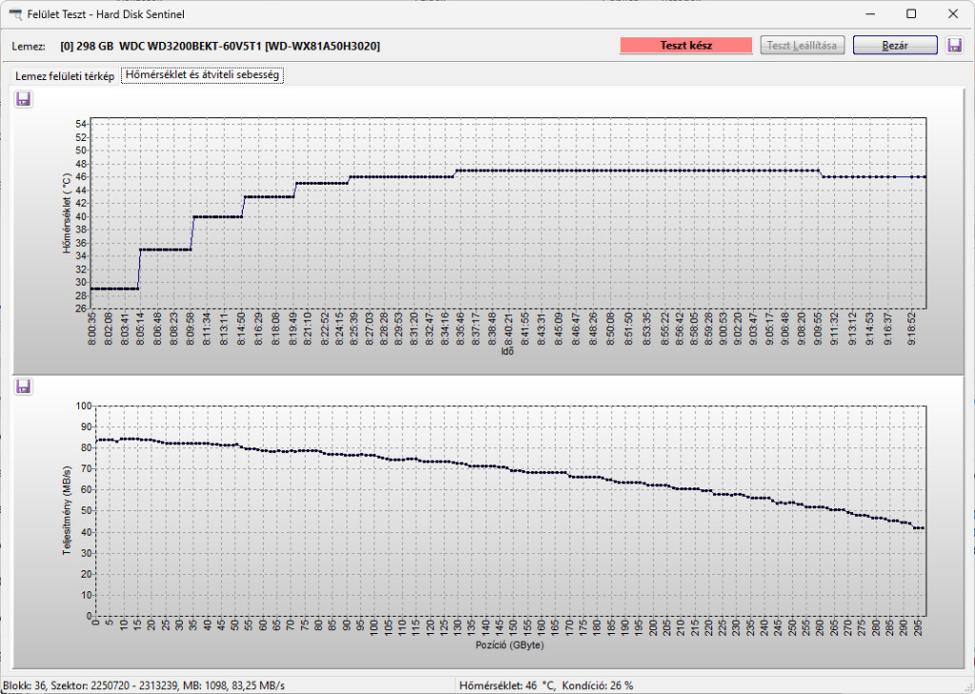Click the Pozíció (GByte) axis label
The image size is (975, 694).
click(509, 644)
